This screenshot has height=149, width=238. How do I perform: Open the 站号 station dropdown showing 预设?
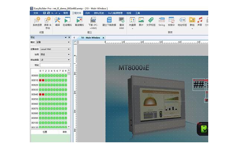pos(55,54)
